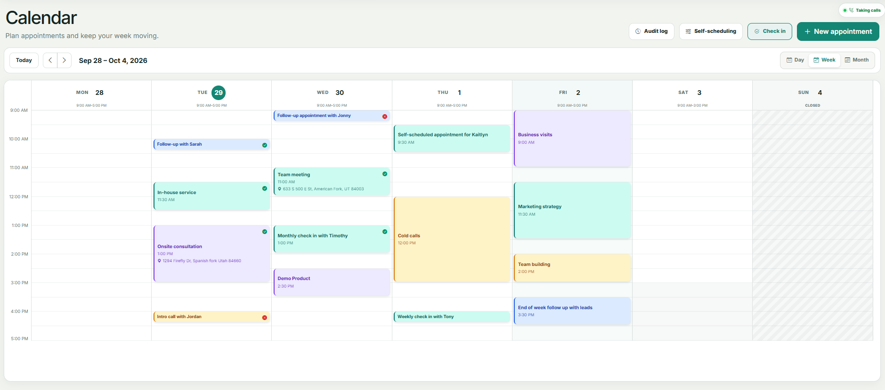
Task: Click the red cancelled icon on Follow-up appointment with Jonny
Action: coord(385,117)
